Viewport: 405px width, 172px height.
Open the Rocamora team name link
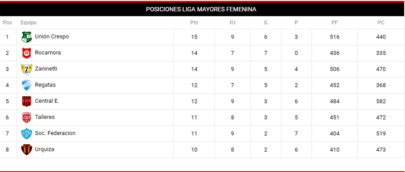[48, 53]
